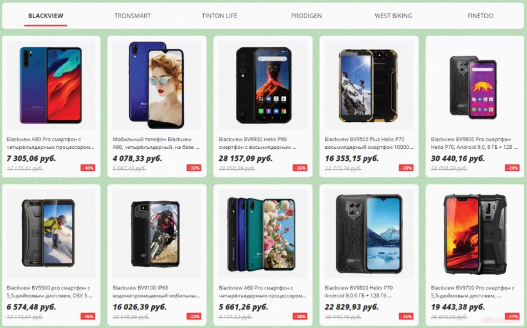This screenshot has height=328, width=527.
Task: Open the Blackview BV9900 Helio P90 image
Action: pyautogui.click(x=263, y=85)
